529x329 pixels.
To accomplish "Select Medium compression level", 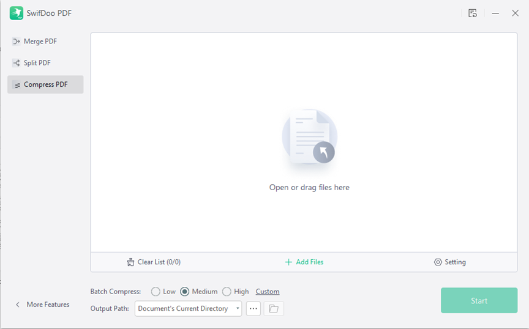I will coord(184,291).
